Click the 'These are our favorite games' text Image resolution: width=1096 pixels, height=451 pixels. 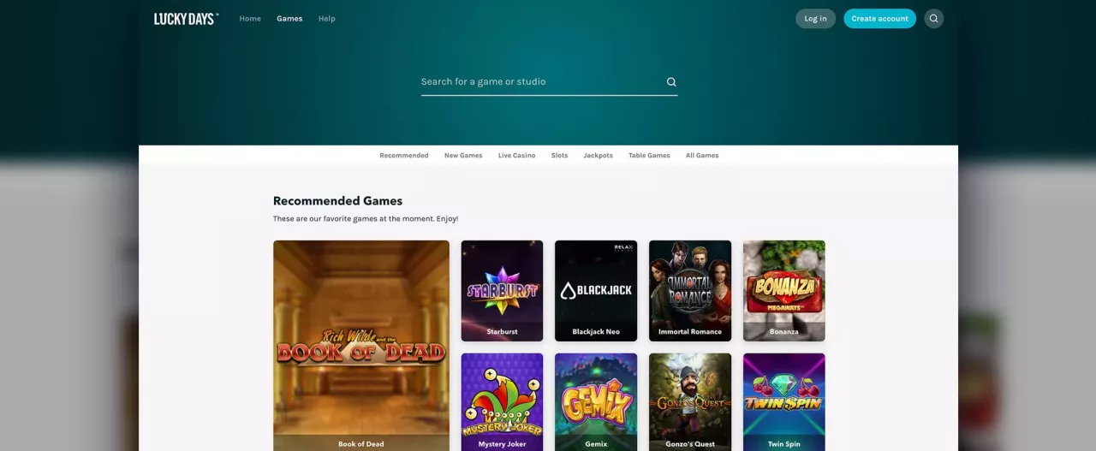366,219
